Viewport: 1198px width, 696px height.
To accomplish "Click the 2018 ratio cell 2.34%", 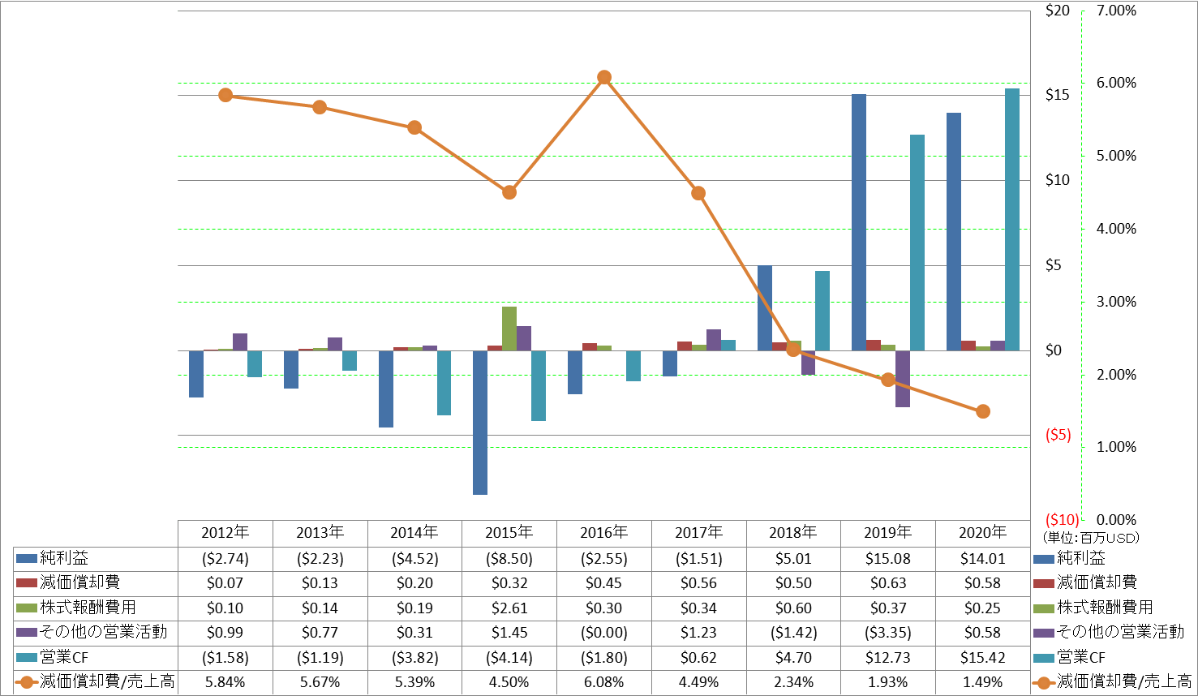I will pos(793,682).
